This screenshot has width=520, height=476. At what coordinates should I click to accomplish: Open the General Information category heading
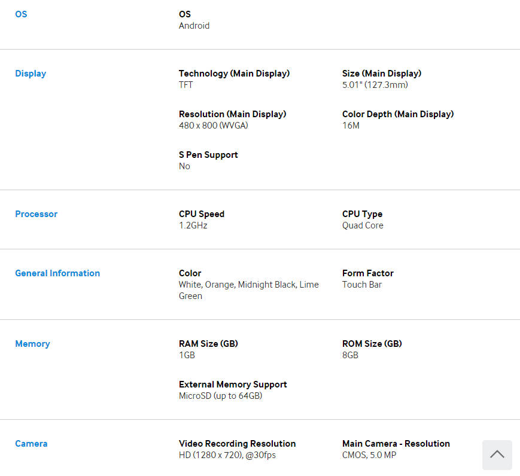click(57, 273)
